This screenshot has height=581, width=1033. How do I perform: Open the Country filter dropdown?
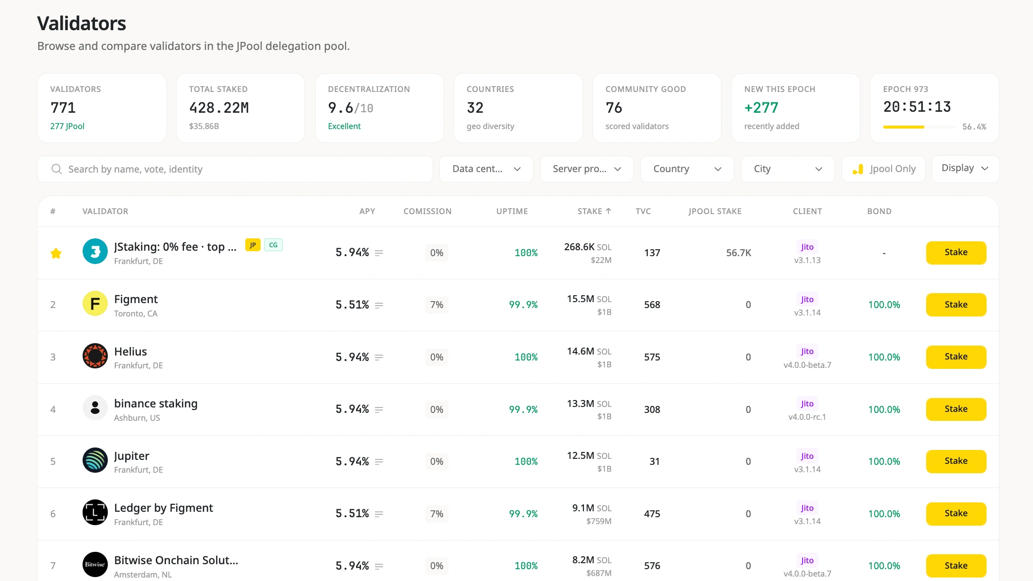[687, 169]
